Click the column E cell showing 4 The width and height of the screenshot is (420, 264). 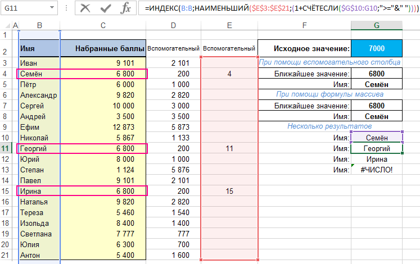click(x=229, y=74)
